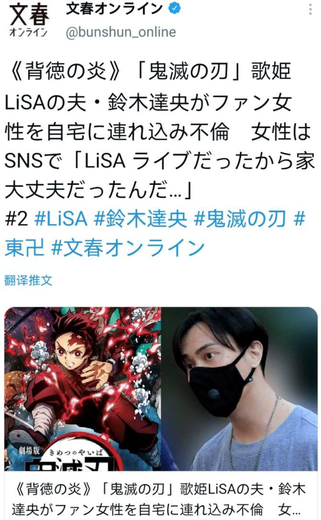This screenshot has height=520, width=321.
Task: Click 翻译推文 to translate the tweet
Action: (28, 281)
